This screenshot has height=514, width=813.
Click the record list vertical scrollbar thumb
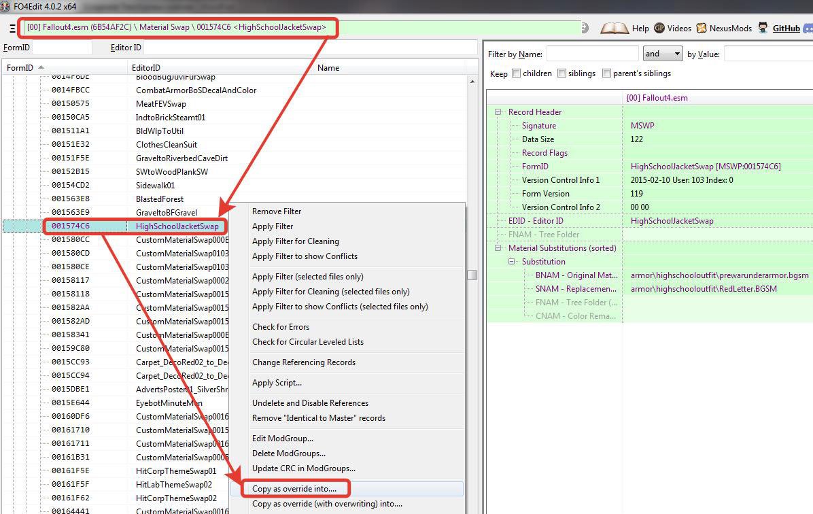472,275
